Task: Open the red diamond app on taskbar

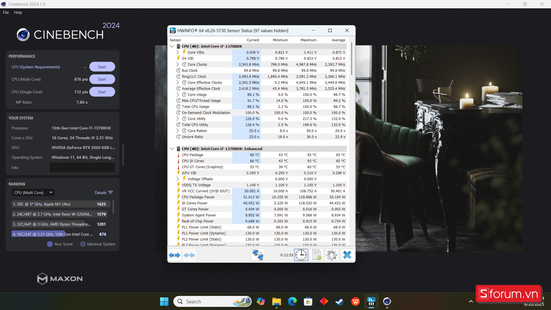Action: pos(324,301)
